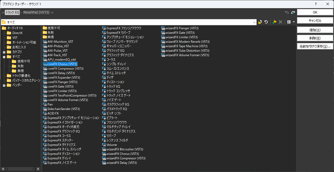
Task: Expand the カテゴリ tree node
Action: click(4, 52)
